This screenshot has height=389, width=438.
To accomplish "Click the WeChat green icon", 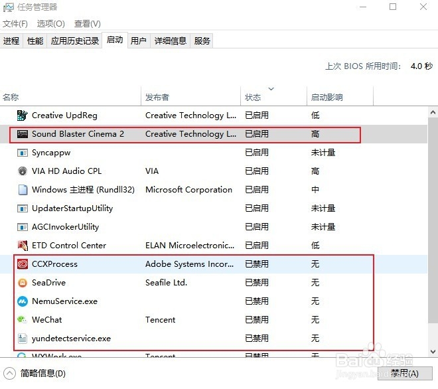I will click(x=22, y=319).
